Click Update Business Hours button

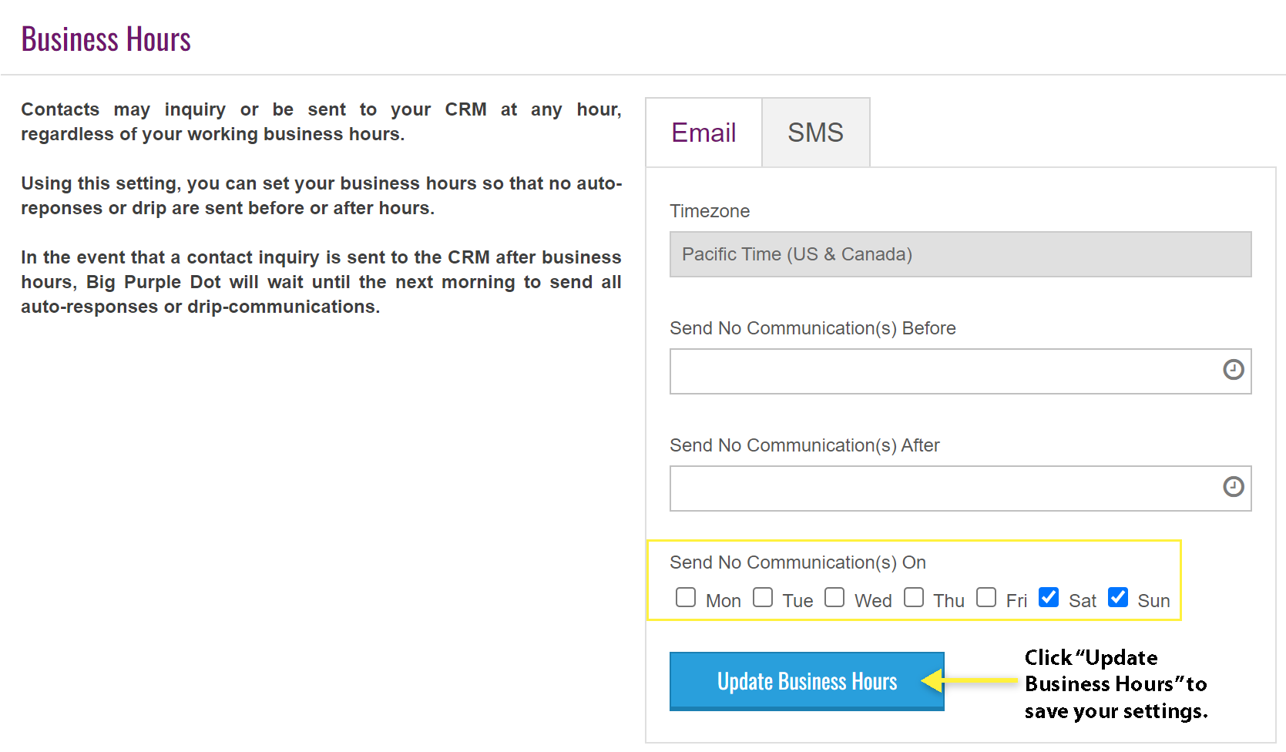tap(807, 681)
